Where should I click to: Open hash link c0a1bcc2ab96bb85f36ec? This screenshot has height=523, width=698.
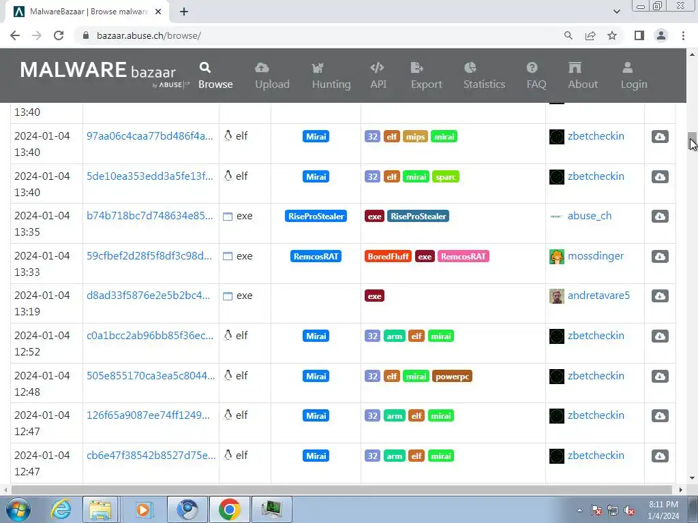pyautogui.click(x=150, y=335)
